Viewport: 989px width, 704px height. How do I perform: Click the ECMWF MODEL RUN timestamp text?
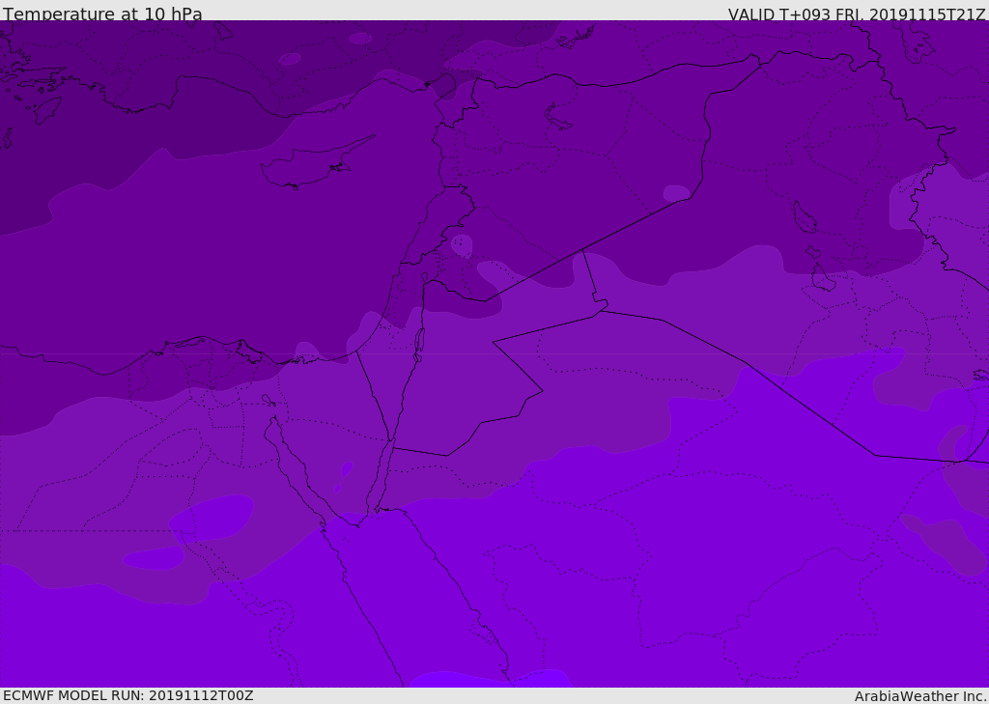tap(127, 695)
